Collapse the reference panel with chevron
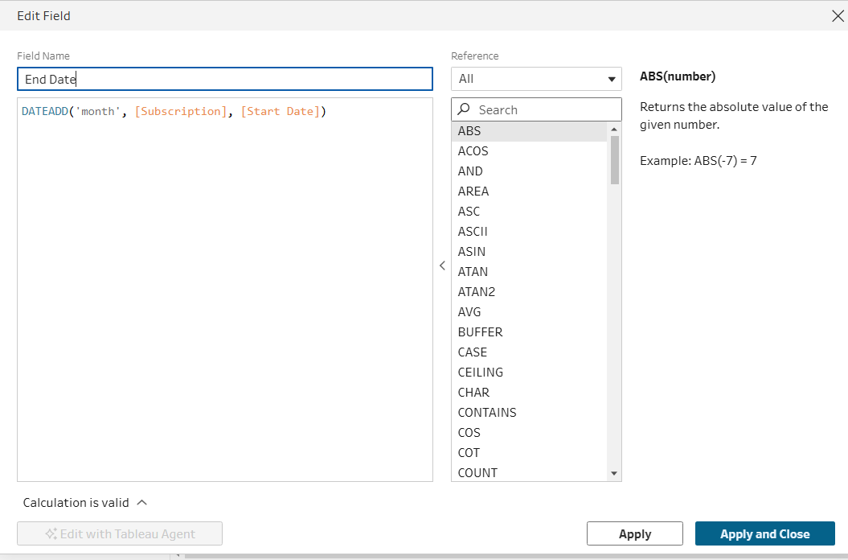The width and height of the screenshot is (848, 560). (x=442, y=266)
